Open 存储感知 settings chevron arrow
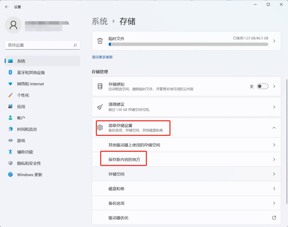The height and width of the screenshot is (227, 288). [x=274, y=86]
